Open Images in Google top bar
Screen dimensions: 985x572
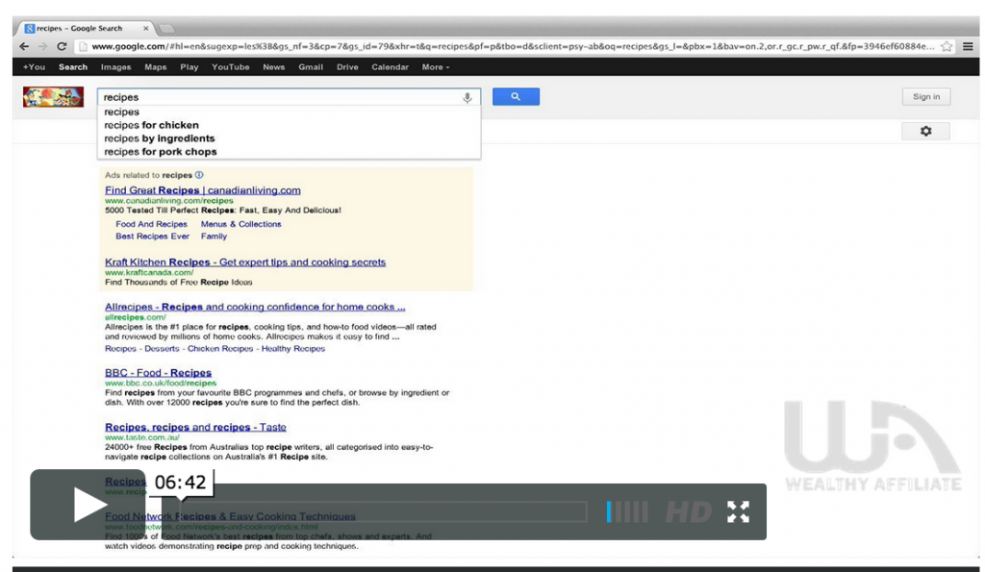pyautogui.click(x=115, y=67)
